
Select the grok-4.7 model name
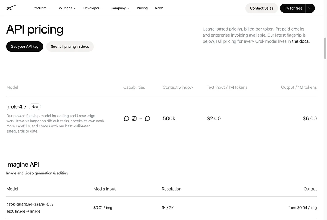[16, 107]
